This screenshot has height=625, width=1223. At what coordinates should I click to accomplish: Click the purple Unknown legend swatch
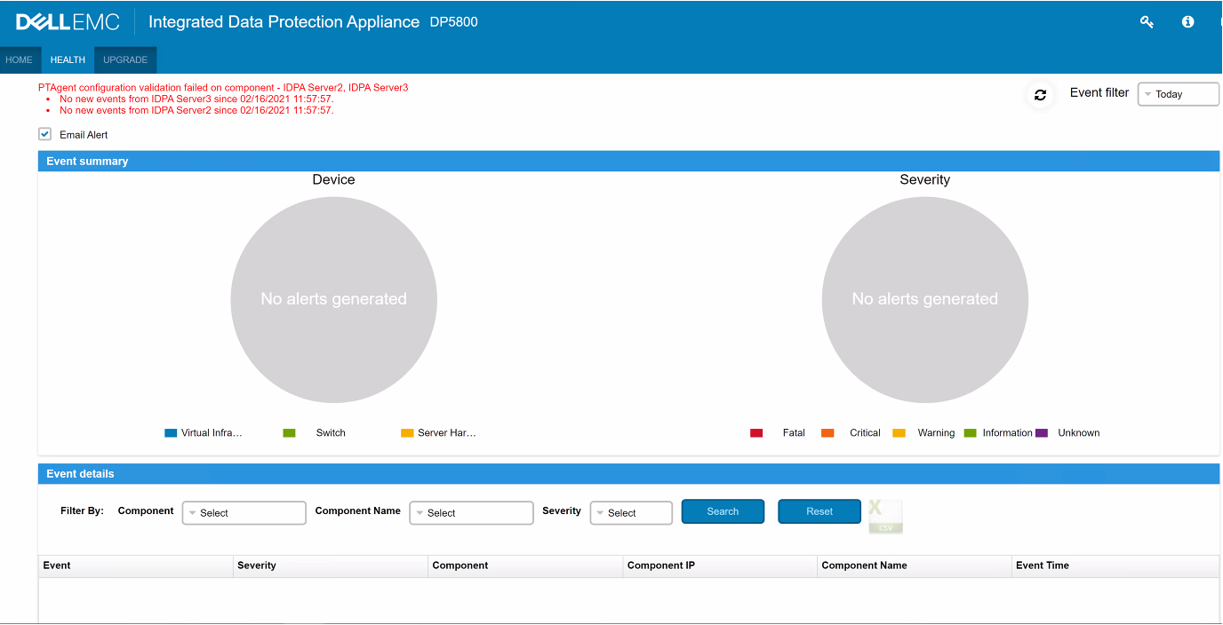1042,433
